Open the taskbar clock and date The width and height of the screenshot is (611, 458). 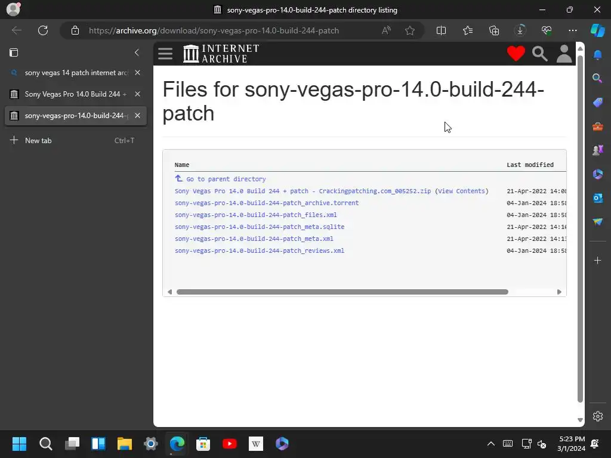point(571,444)
